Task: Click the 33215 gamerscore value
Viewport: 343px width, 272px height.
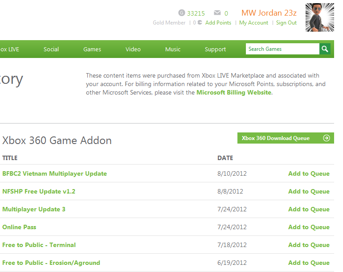Action: point(196,13)
